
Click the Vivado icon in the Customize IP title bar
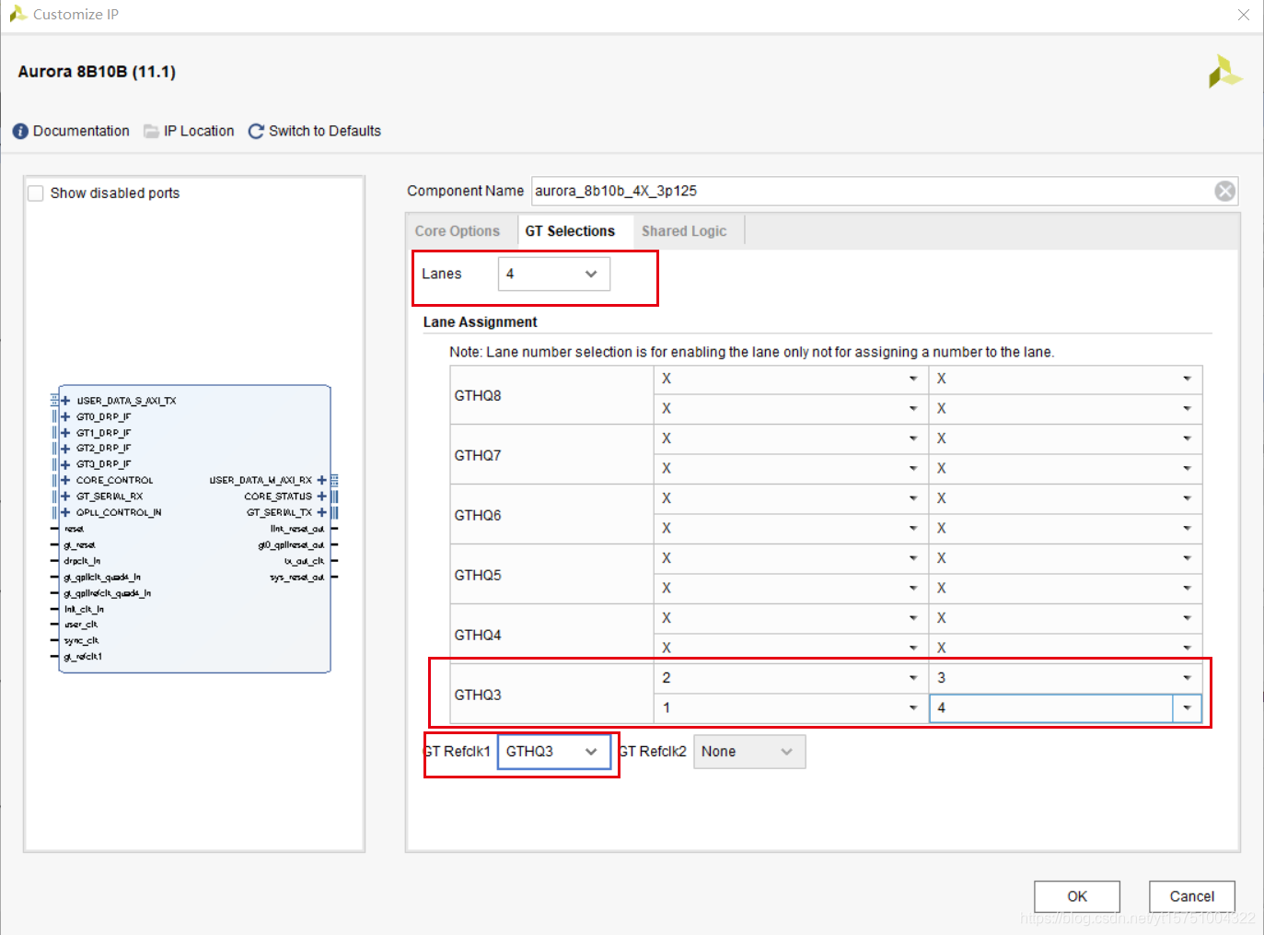click(x=17, y=14)
